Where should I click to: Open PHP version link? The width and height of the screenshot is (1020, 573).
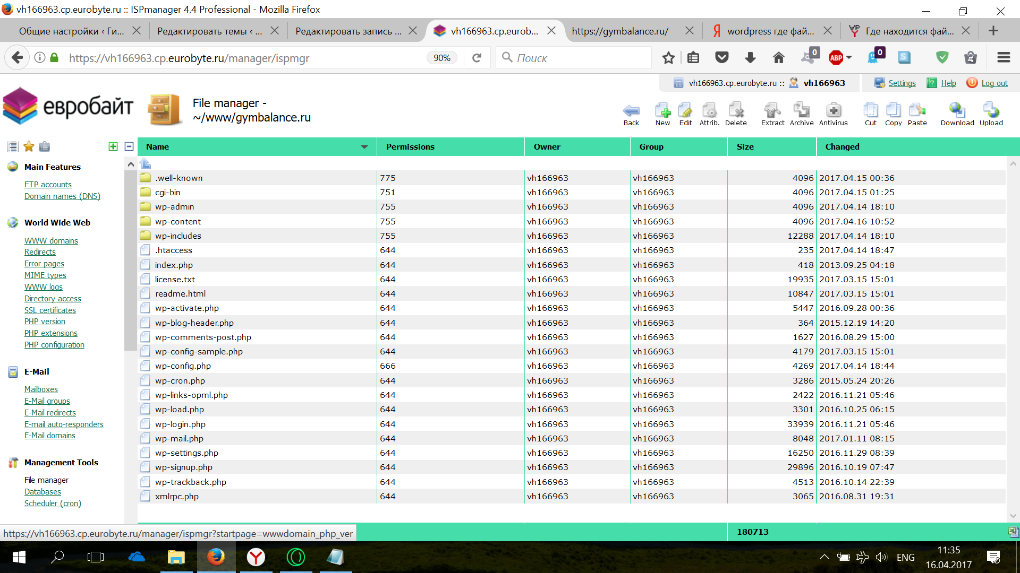pyautogui.click(x=45, y=322)
